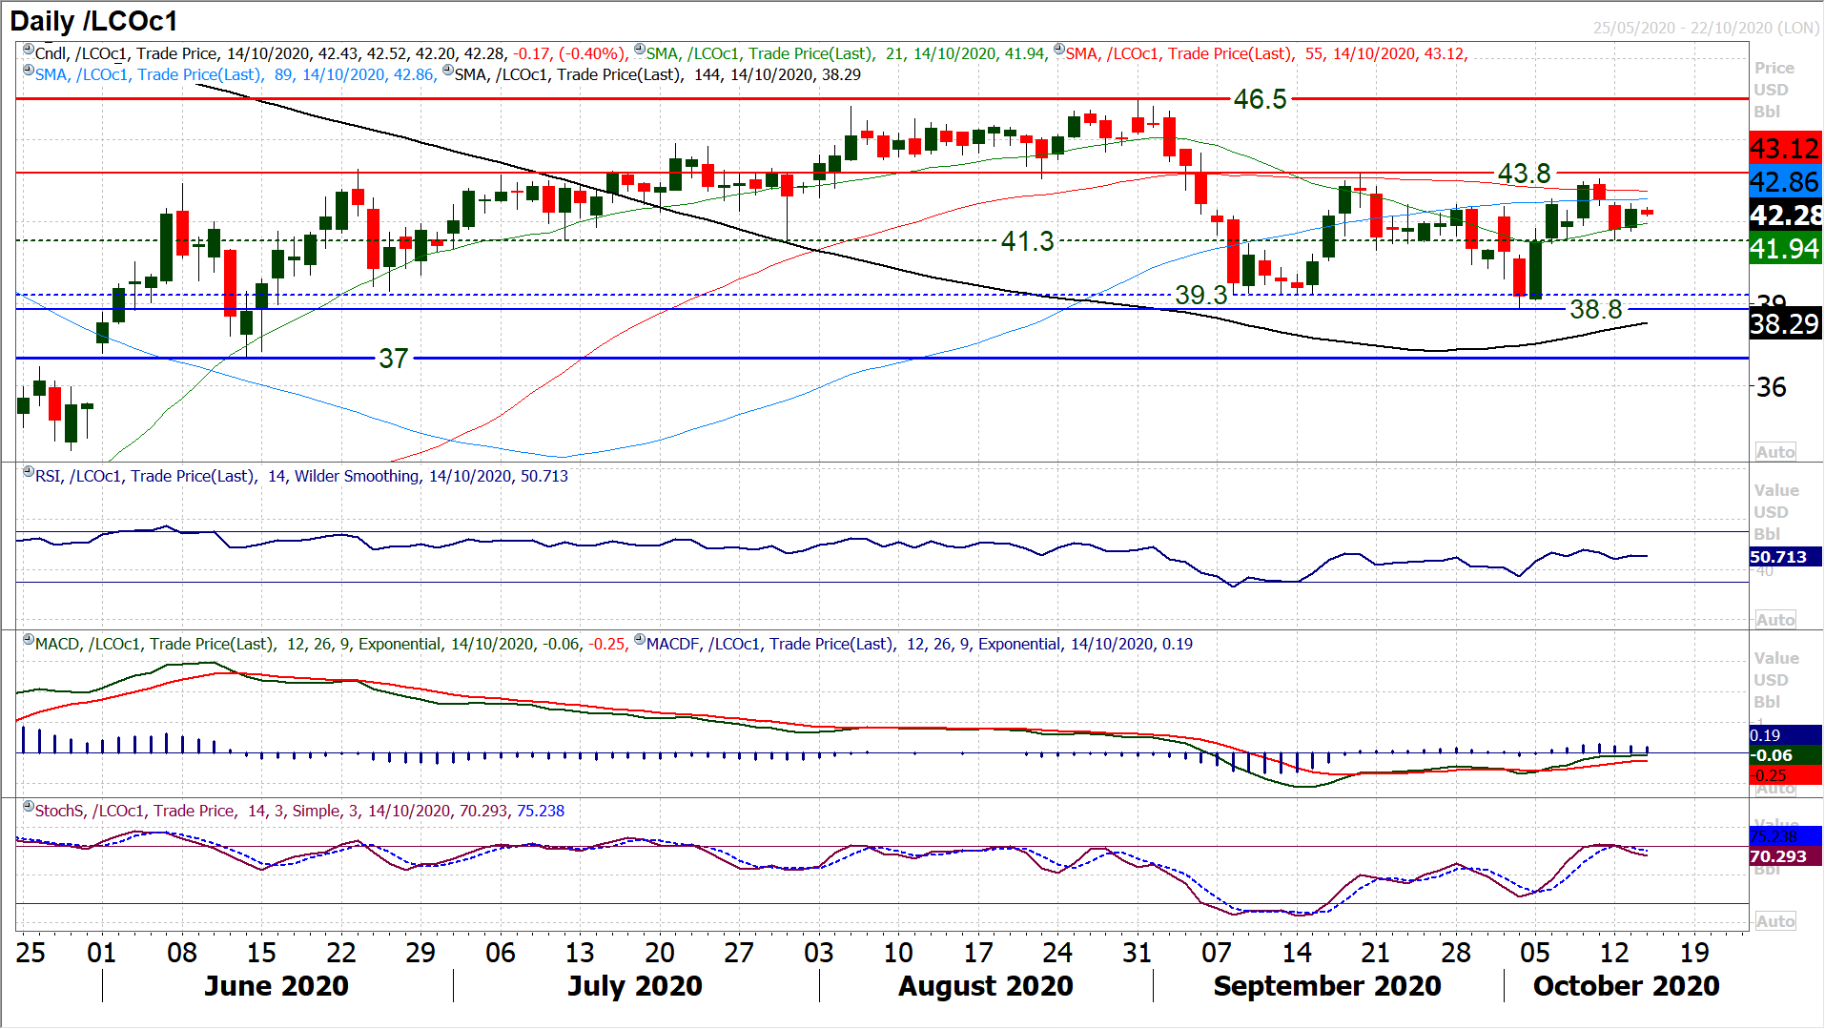The height and width of the screenshot is (1029, 1825).
Task: Select the blue SMA 89 legend text
Action: coord(236,74)
